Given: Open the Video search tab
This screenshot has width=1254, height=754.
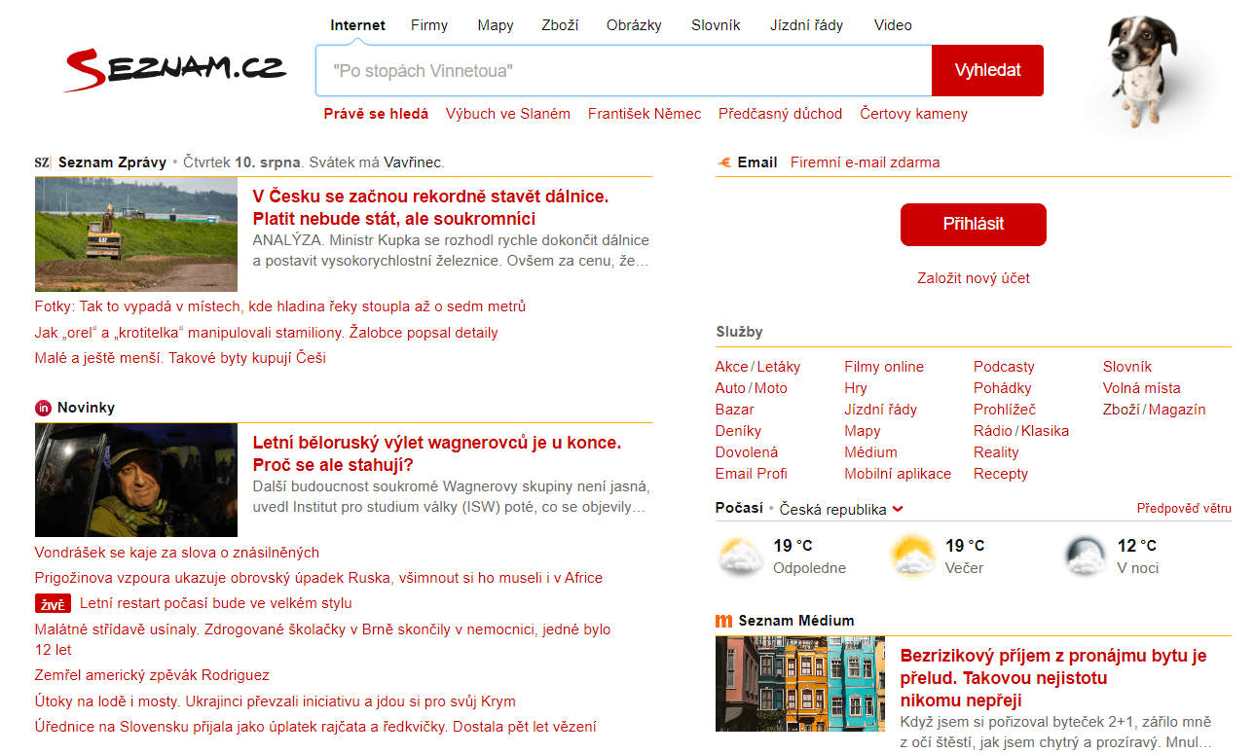Looking at the screenshot, I should (893, 25).
